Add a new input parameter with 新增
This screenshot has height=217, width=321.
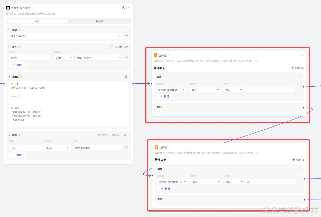click(17, 65)
